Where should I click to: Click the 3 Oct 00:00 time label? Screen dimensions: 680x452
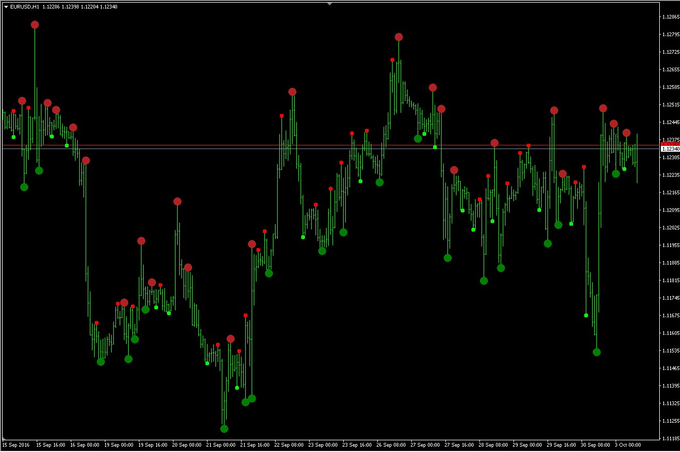628,445
